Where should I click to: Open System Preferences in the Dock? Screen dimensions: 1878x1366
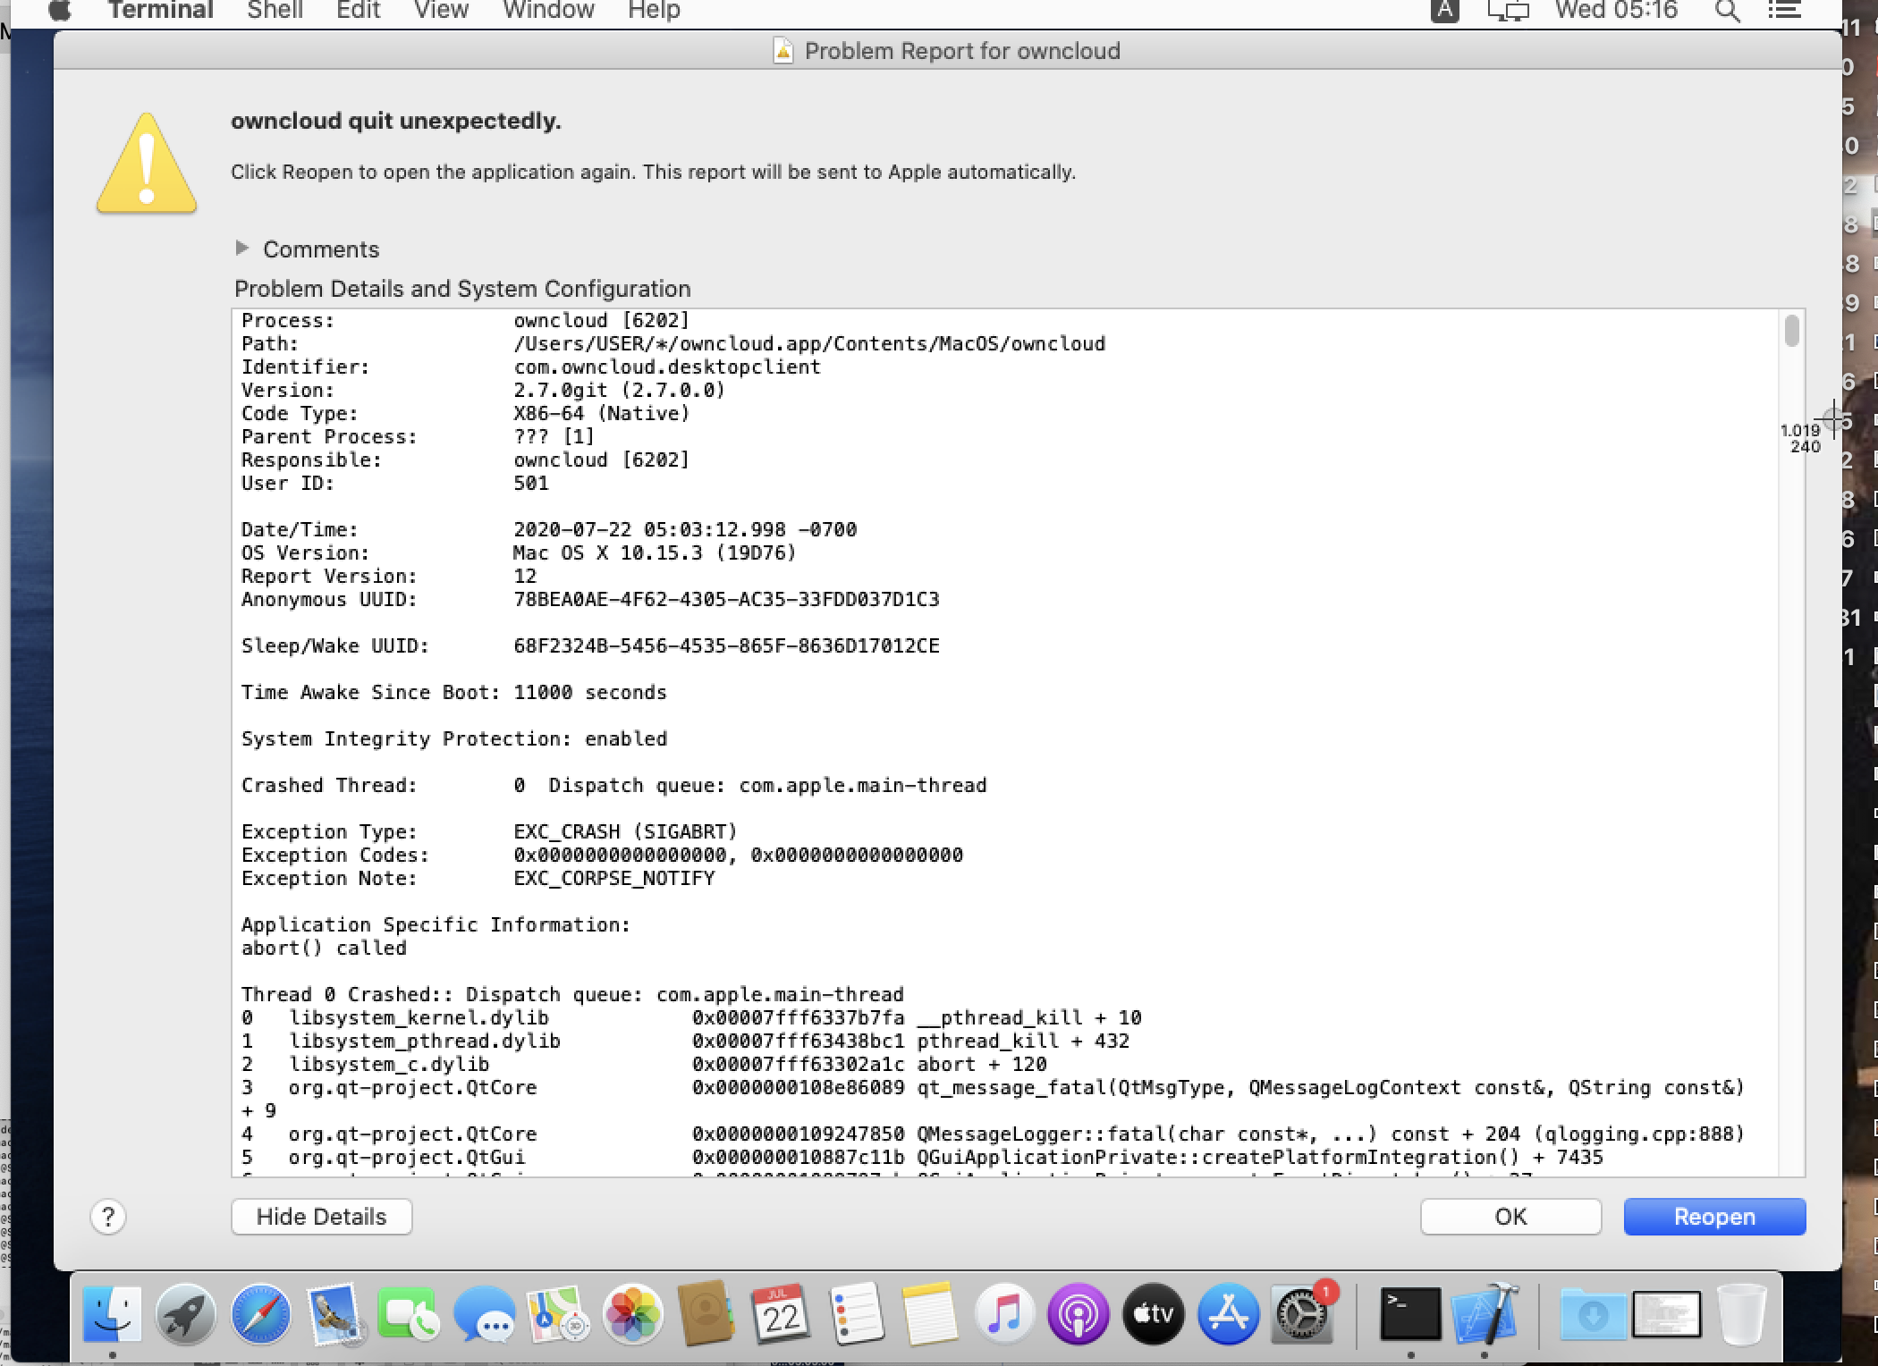[x=1302, y=1315]
